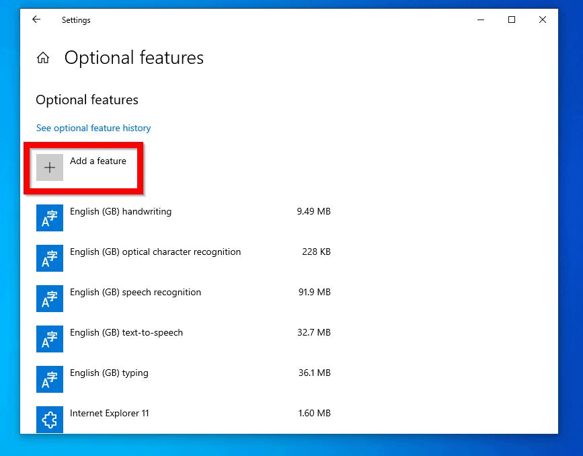
Task: Click the home icon to return to Settings
Action: click(x=42, y=57)
